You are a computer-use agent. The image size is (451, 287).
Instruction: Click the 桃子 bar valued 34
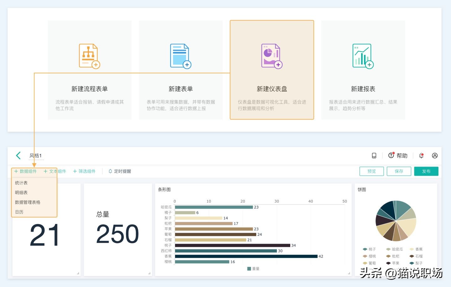(232, 245)
